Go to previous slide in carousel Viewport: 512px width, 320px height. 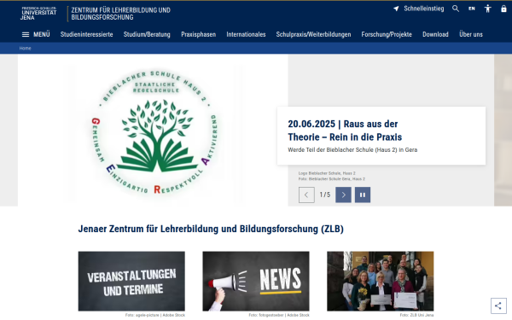pyautogui.click(x=306, y=195)
